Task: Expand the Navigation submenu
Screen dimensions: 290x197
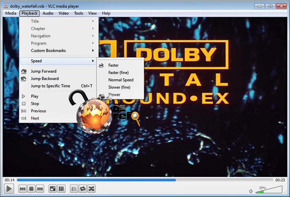Action: pyautogui.click(x=59, y=36)
